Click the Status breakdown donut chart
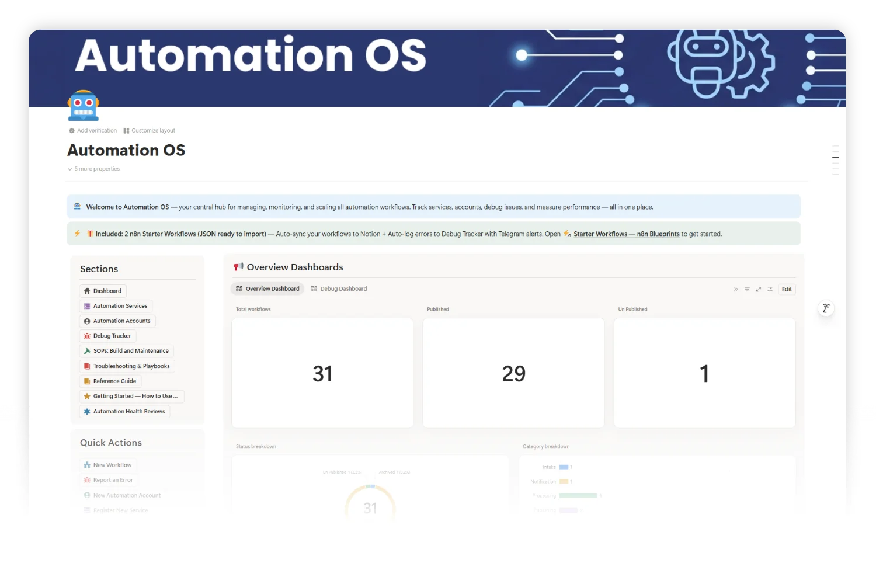 (x=370, y=502)
